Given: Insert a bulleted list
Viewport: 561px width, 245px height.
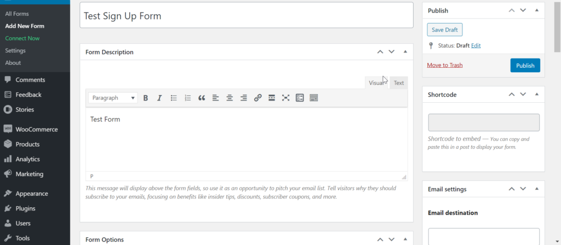Looking at the screenshot, I should (174, 98).
